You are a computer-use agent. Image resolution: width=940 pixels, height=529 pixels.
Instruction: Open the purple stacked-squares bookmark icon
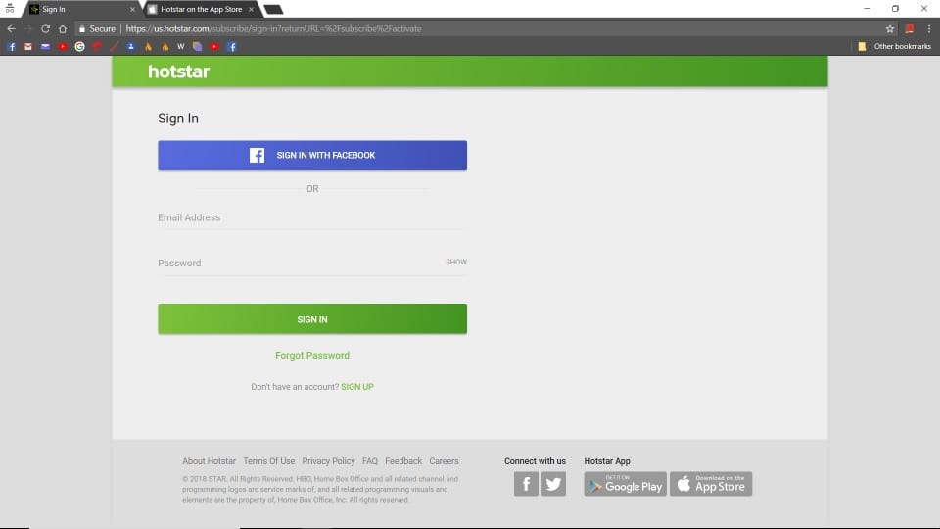point(197,46)
